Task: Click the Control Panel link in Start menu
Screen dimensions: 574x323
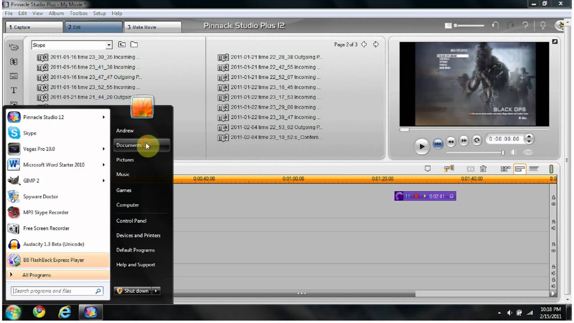Action: (131, 221)
